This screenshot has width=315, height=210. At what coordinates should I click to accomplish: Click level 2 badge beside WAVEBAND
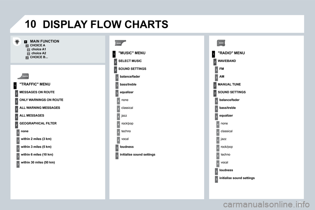[215, 62]
